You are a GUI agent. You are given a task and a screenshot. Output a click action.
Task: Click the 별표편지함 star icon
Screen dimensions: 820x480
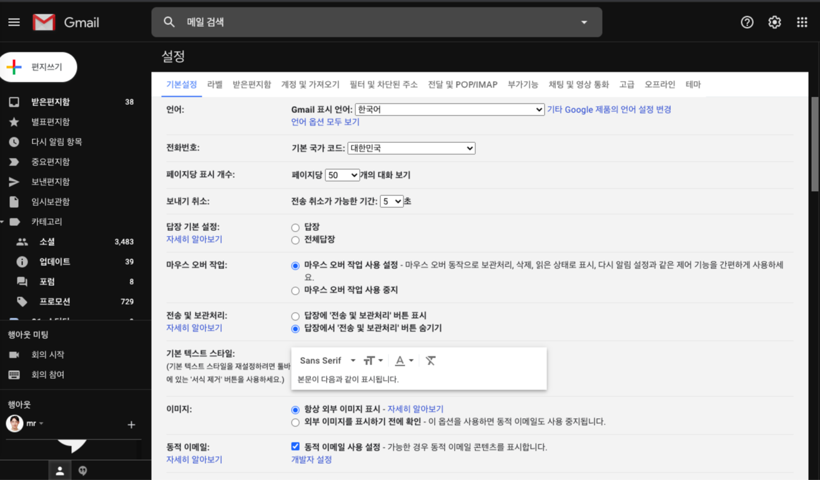tap(14, 122)
